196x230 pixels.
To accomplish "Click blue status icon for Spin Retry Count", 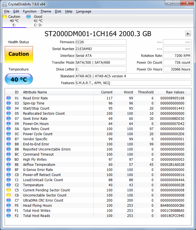I will 9,129.
